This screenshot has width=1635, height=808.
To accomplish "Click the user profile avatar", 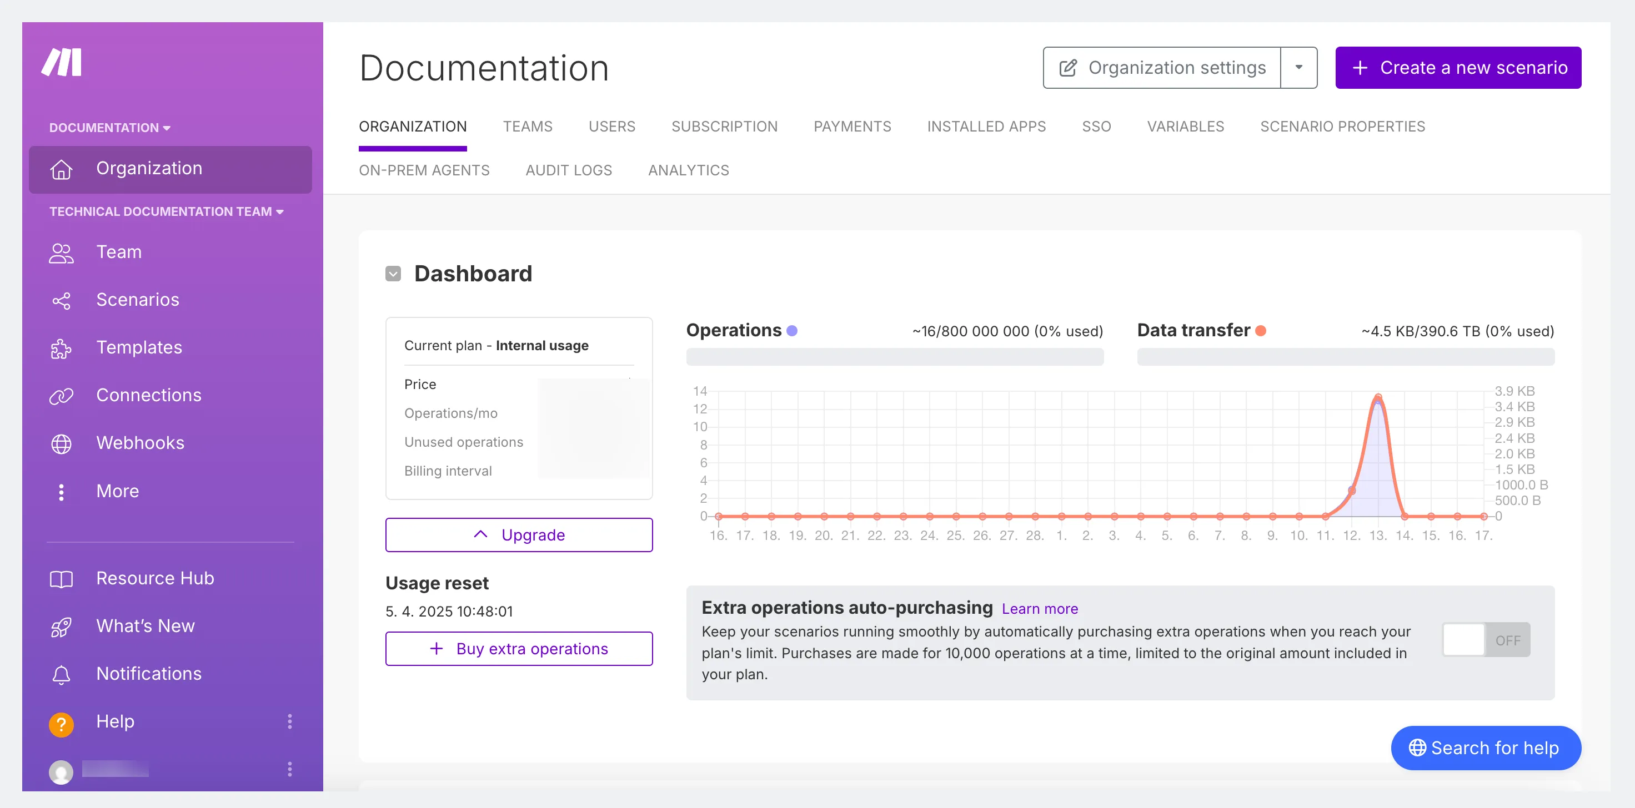I will (61, 771).
